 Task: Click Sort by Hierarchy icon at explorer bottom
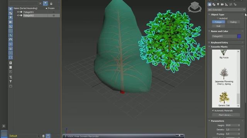tap(48, 136)
